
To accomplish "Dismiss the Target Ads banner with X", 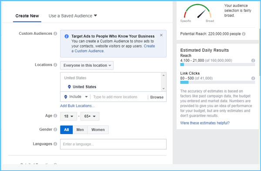I will pyautogui.click(x=161, y=35).
